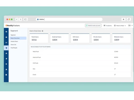This screenshot has height=100, width=134.
Task: Select Find People menu item
Action: tap(14, 48)
